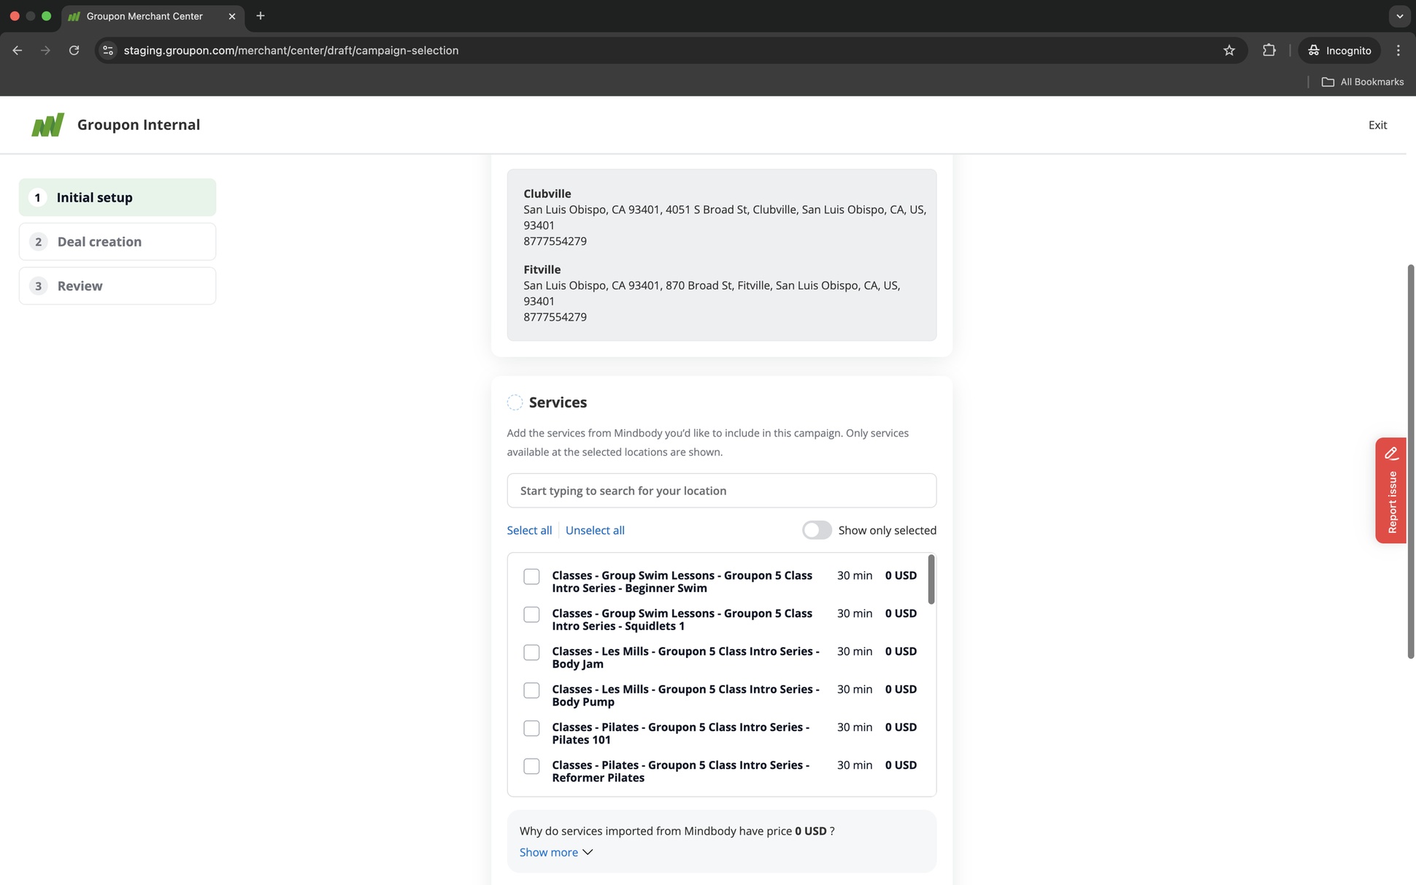The image size is (1416, 885).
Task: Open All Bookmarks folder
Action: coord(1363,82)
